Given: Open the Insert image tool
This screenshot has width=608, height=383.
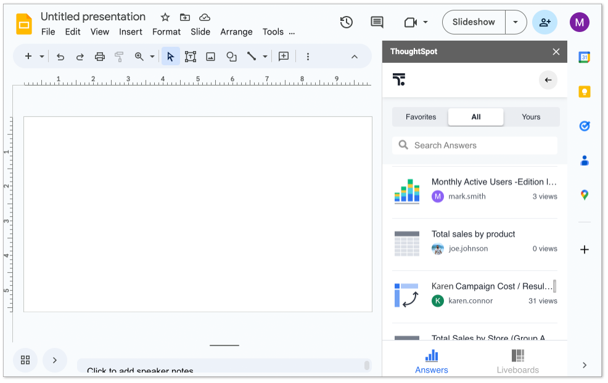Looking at the screenshot, I should click(x=211, y=56).
